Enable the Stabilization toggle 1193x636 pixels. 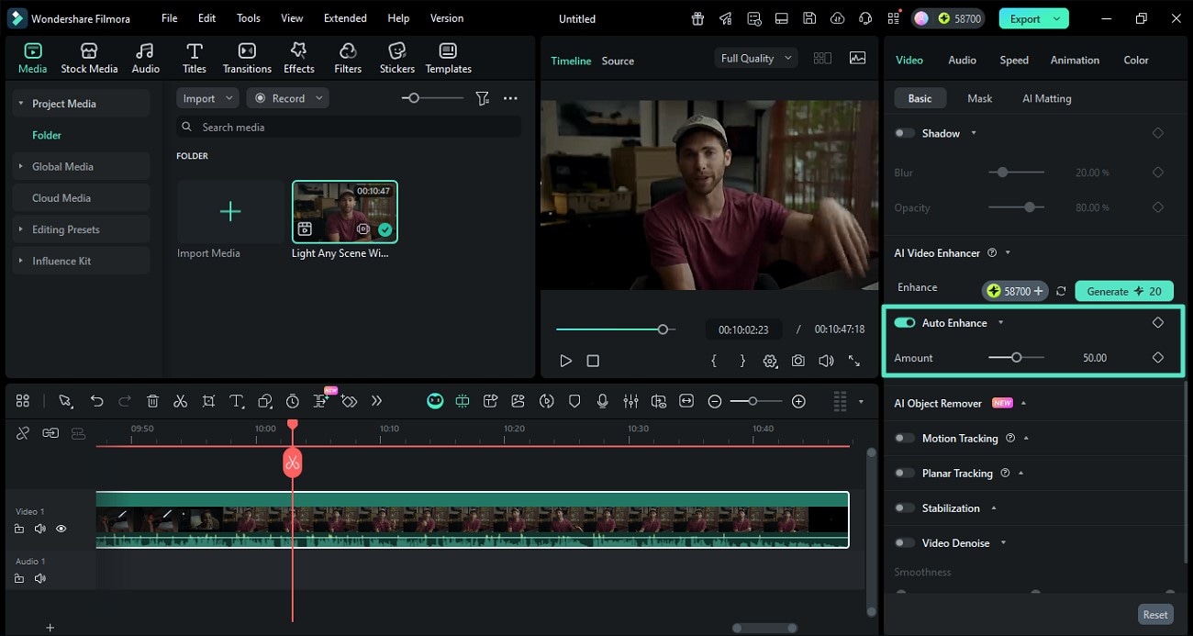(x=905, y=508)
